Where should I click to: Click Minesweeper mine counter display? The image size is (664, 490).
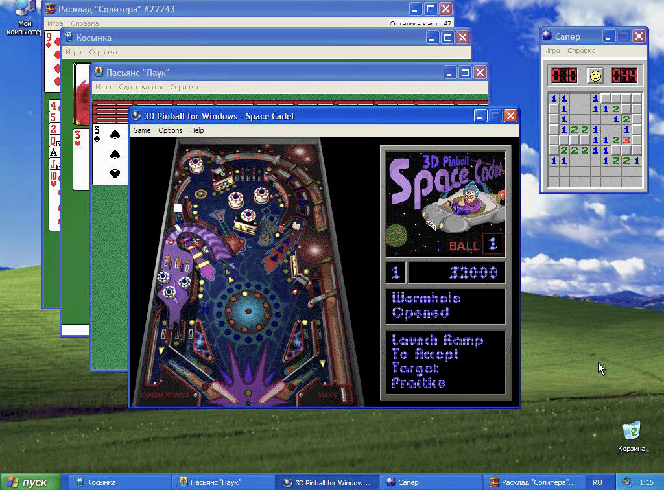tap(563, 76)
